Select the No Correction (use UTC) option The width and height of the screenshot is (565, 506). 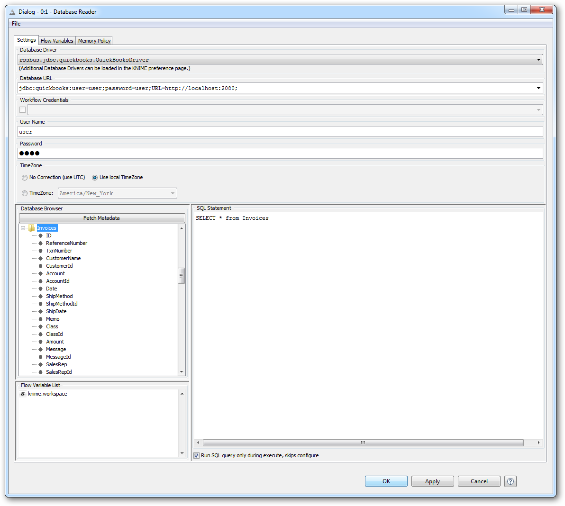25,178
